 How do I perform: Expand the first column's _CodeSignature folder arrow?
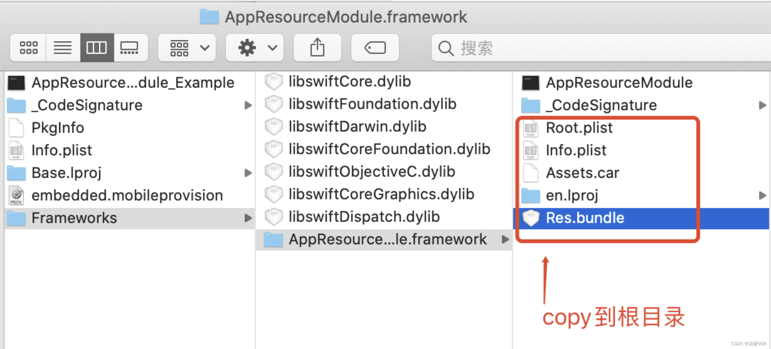coord(248,105)
